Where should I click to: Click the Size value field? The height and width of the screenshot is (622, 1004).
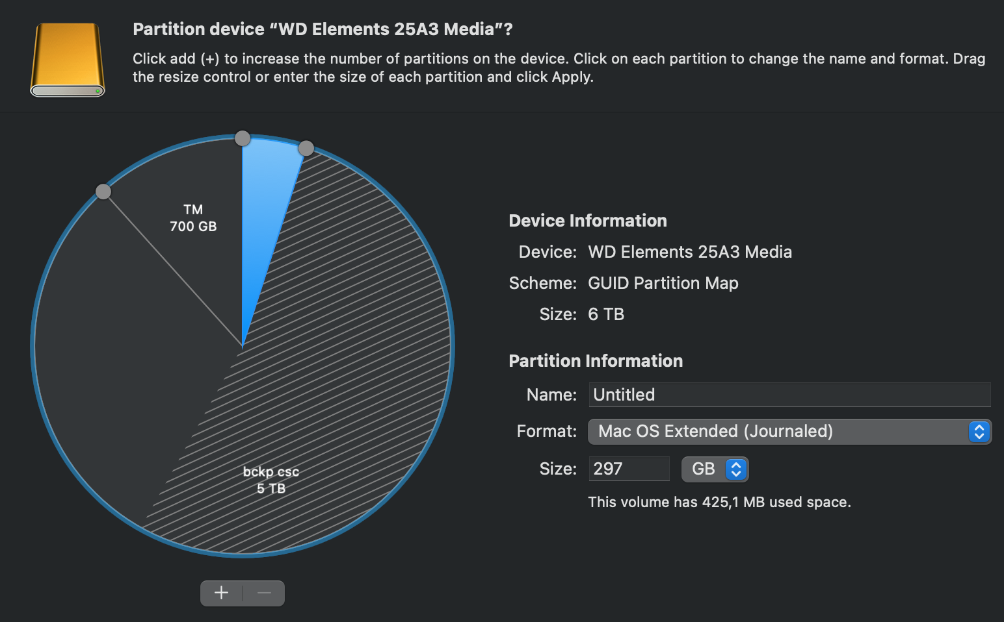click(628, 468)
